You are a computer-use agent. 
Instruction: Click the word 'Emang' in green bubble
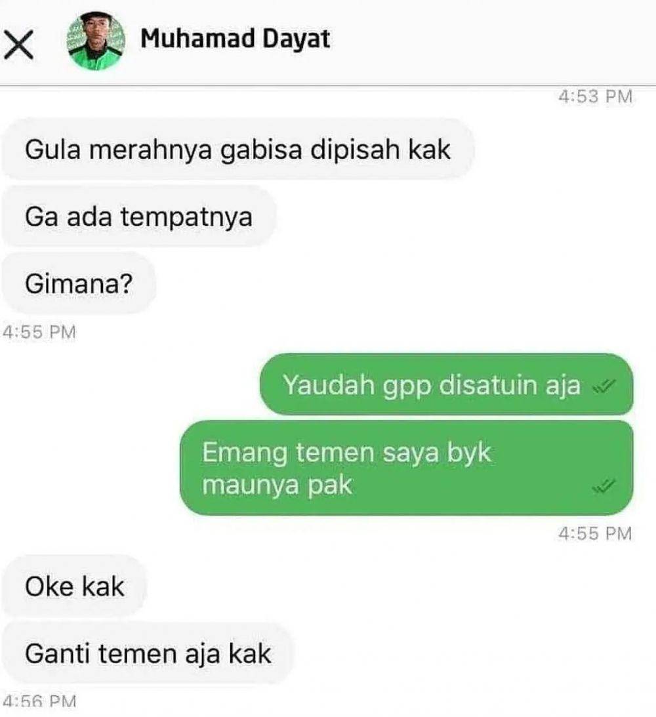[245, 453]
